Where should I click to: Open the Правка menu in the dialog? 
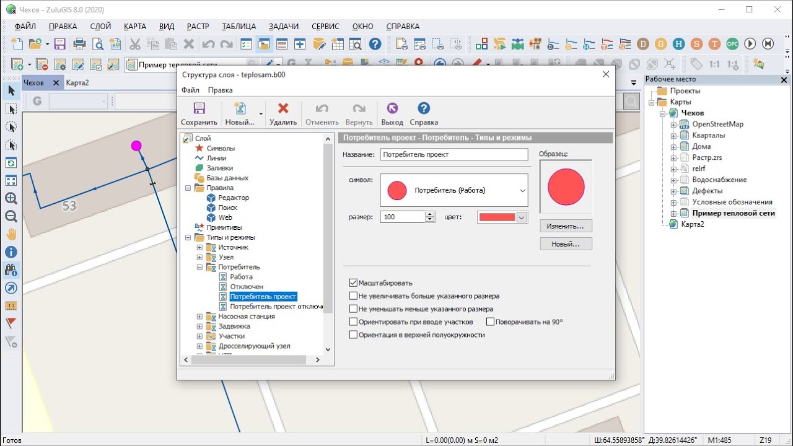221,90
